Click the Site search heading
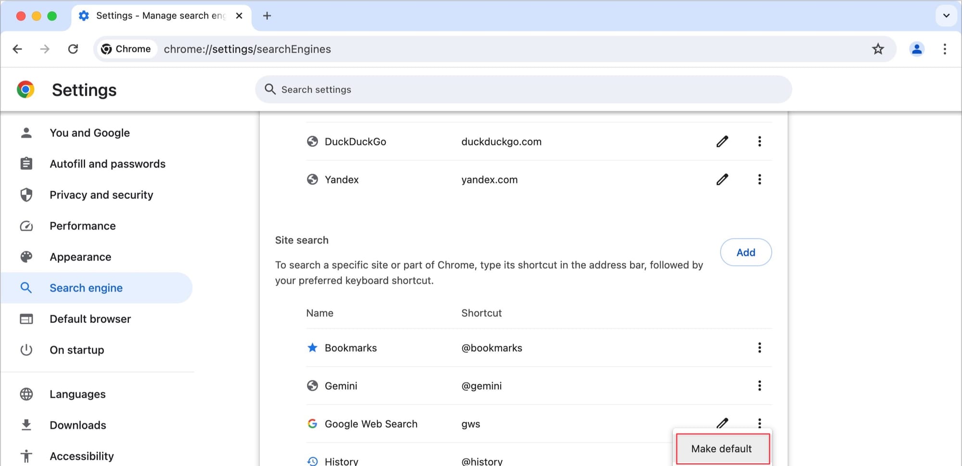 (302, 240)
